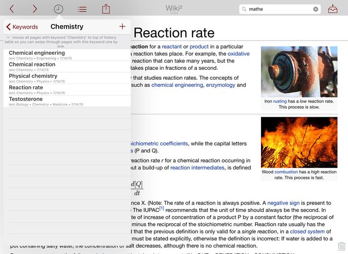Go back to previous page arrow
Viewport: 348px width, 254px height.
(x=12, y=9)
